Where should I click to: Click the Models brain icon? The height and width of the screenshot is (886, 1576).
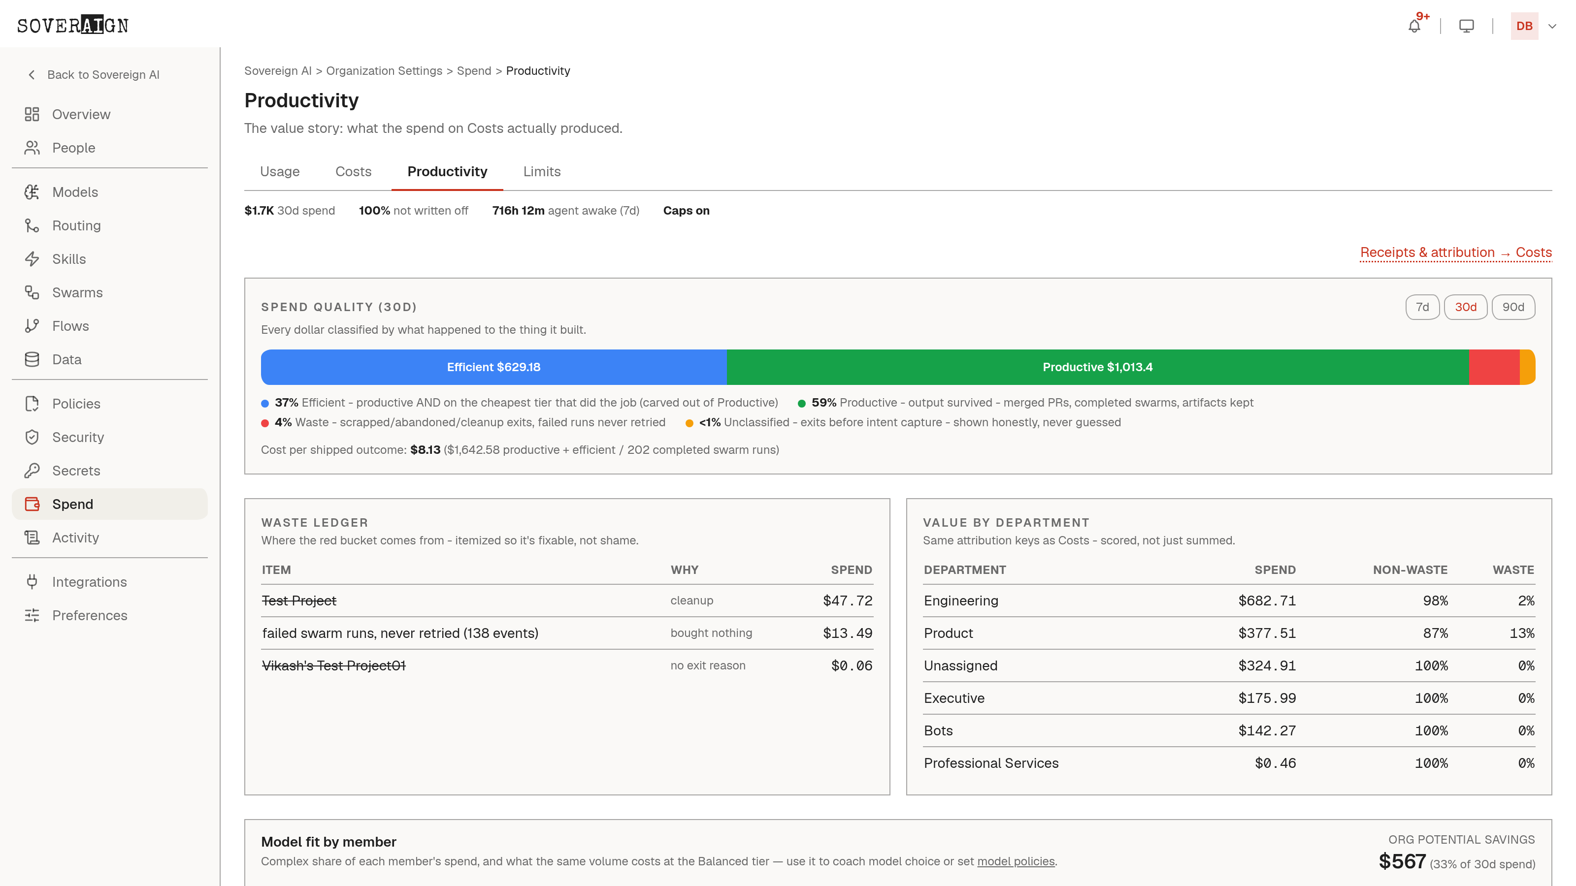pos(32,192)
